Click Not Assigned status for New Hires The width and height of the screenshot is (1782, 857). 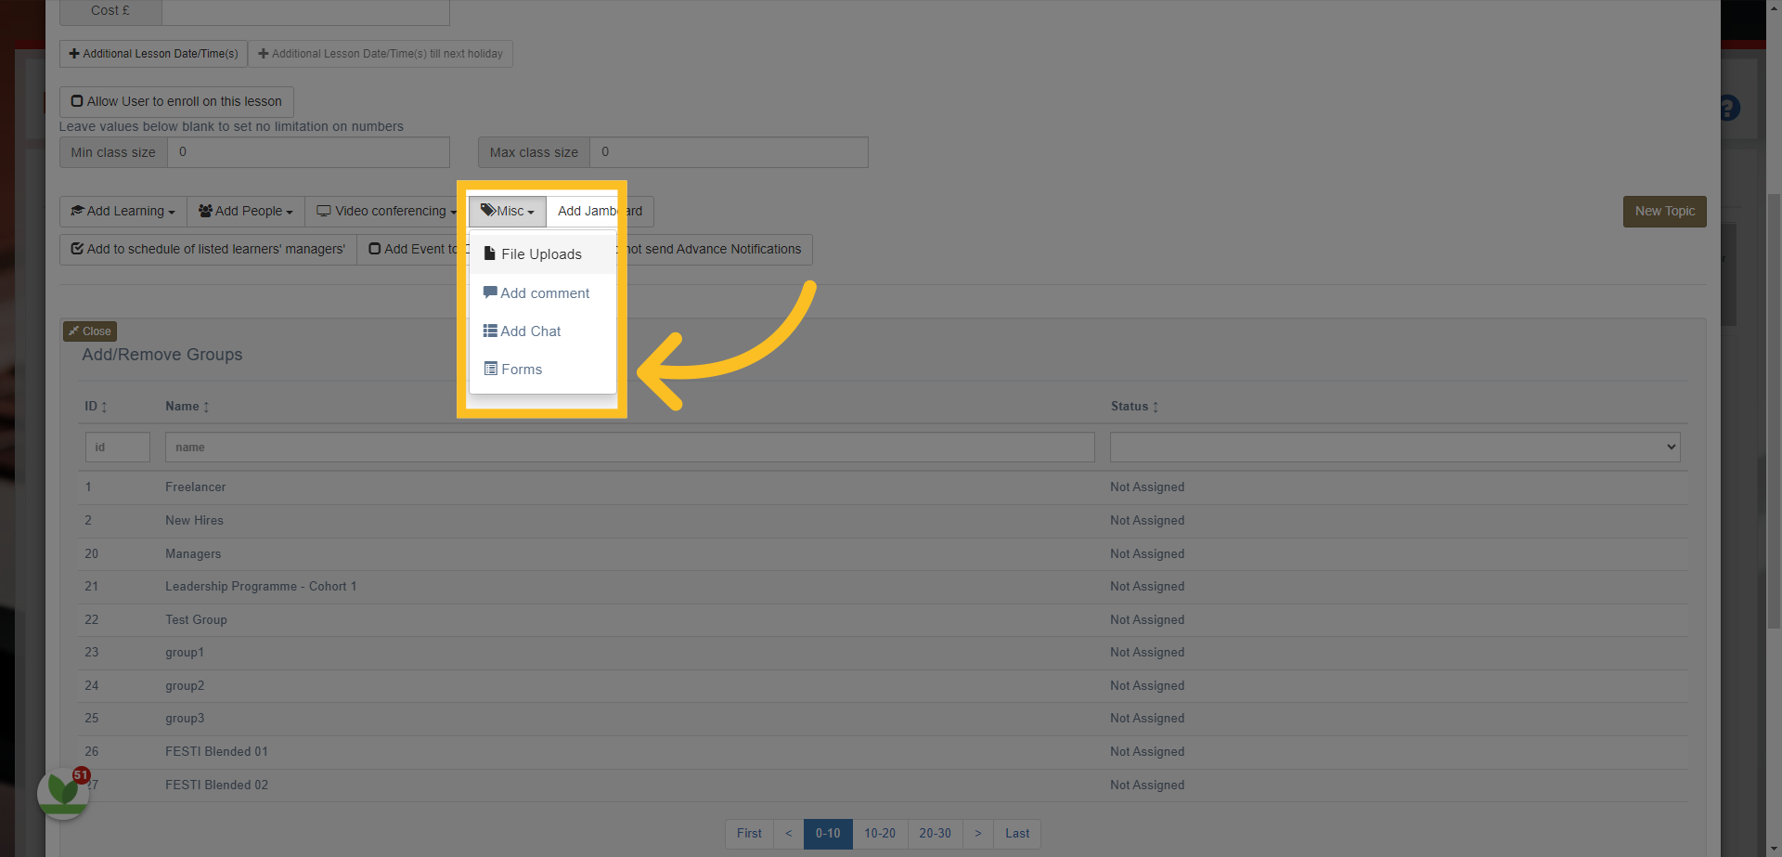[x=1147, y=521]
